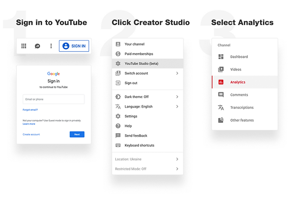
Task: Click the Settings gear icon
Action: pyautogui.click(x=118, y=116)
